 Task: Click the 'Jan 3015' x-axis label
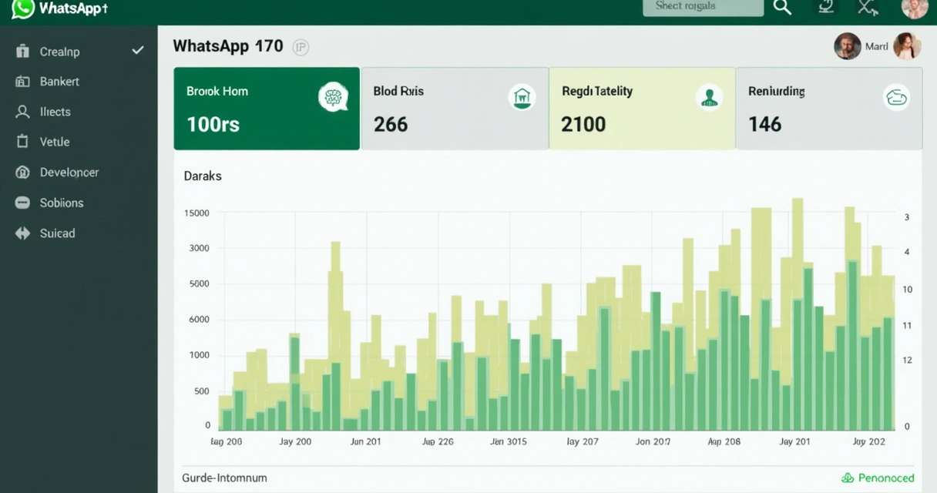(x=509, y=442)
